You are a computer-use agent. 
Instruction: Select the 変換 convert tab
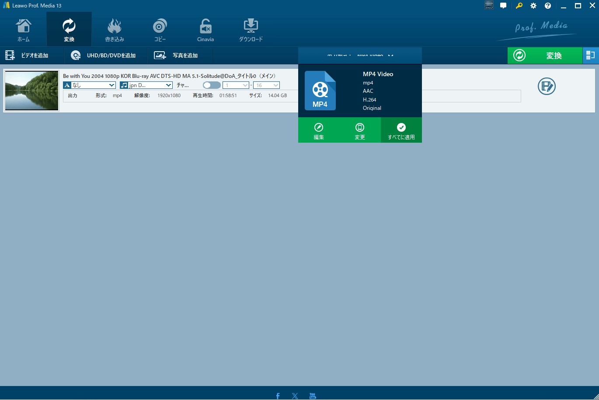(69, 29)
